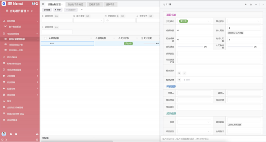Click the plus add icon in 模块详情
Screen dimensions: 266x142
coord(179,80)
